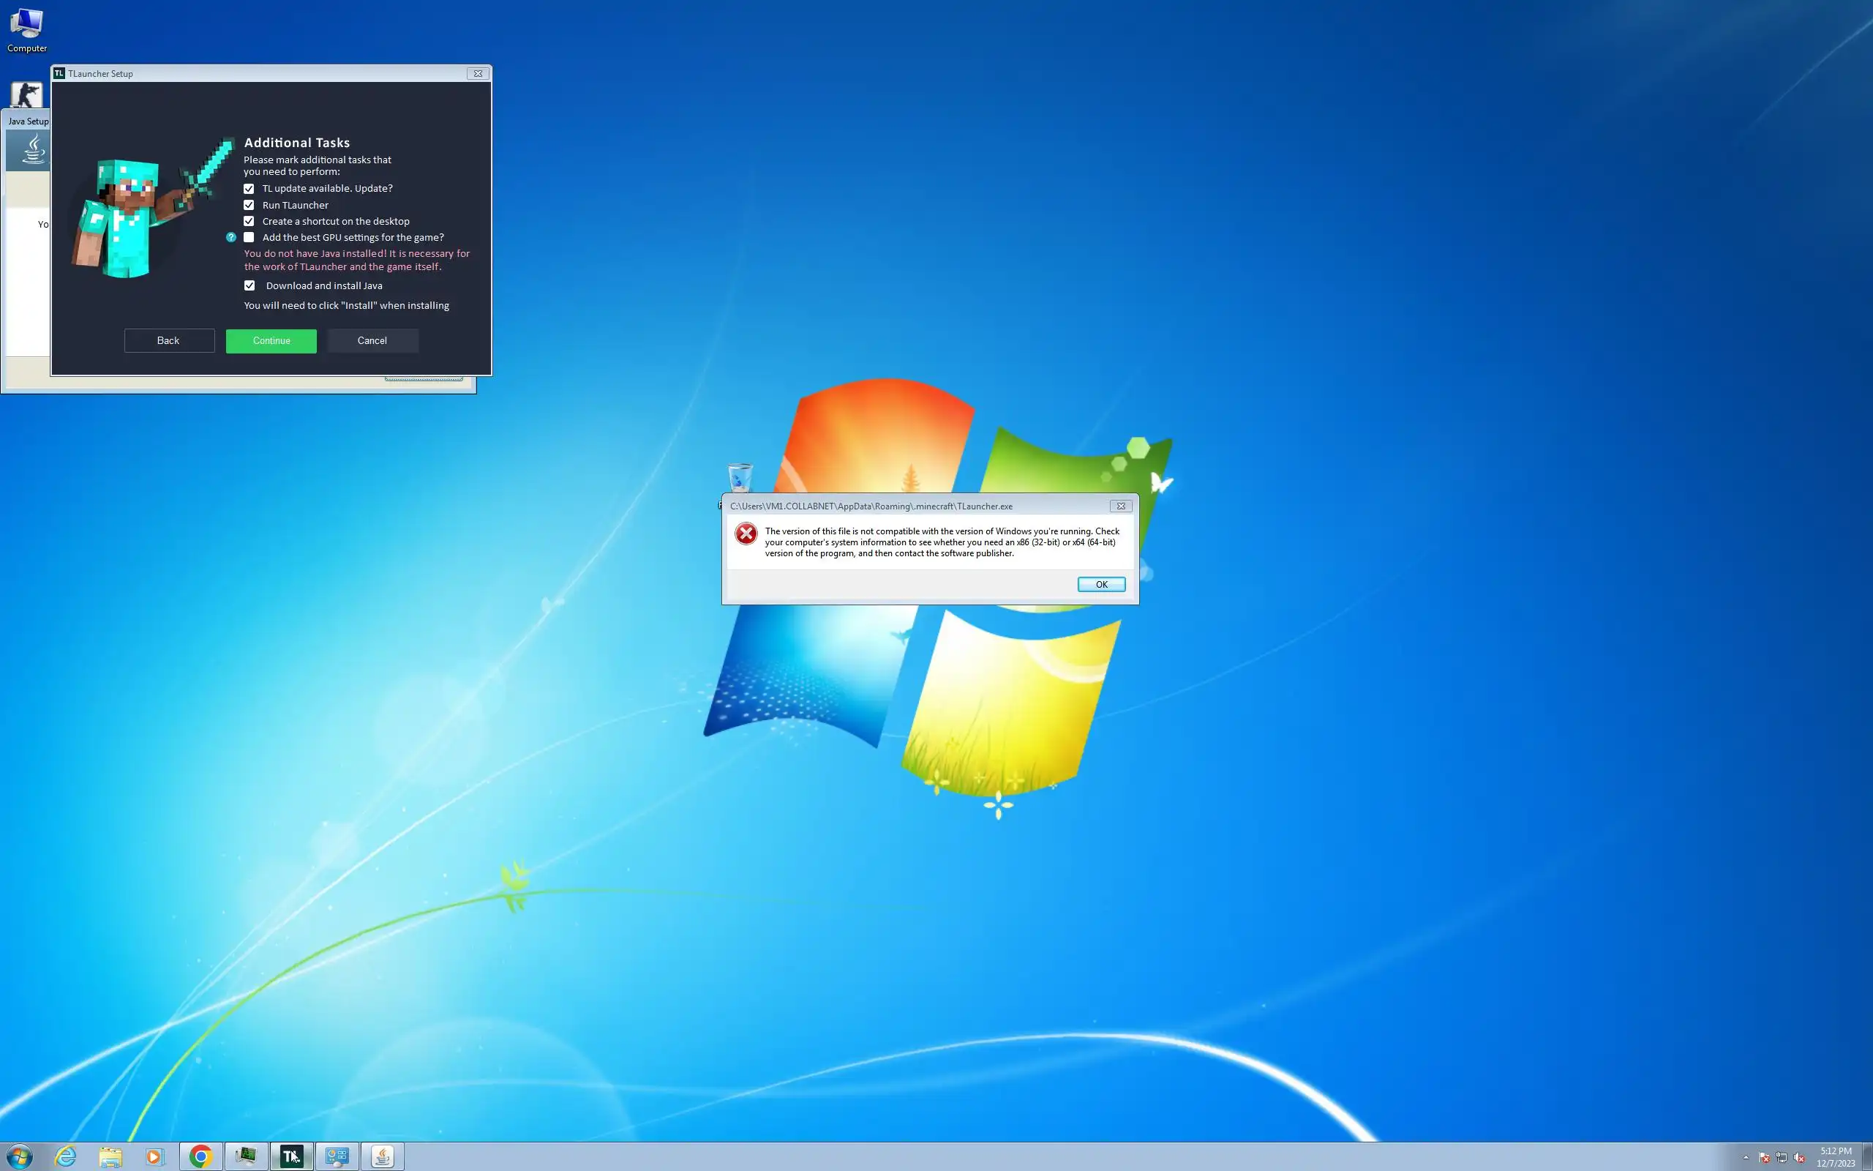The width and height of the screenshot is (1873, 1171).
Task: Open Google Chrome from the taskbar
Action: coord(200,1156)
